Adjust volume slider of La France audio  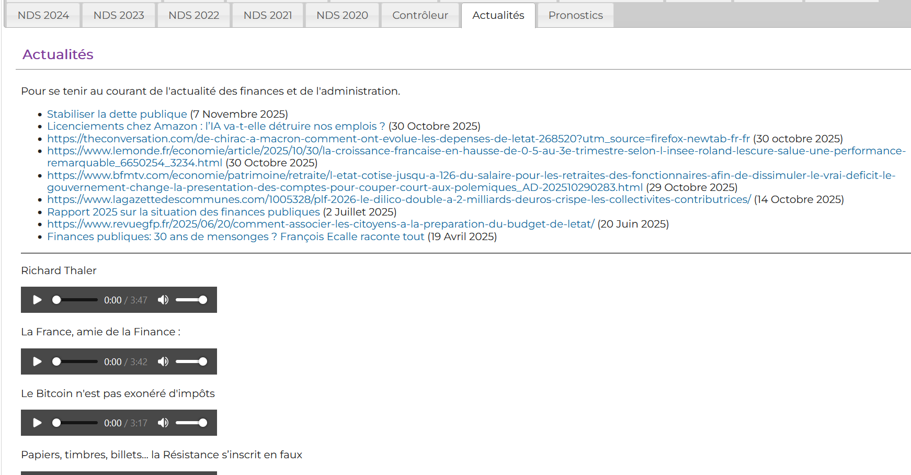191,361
